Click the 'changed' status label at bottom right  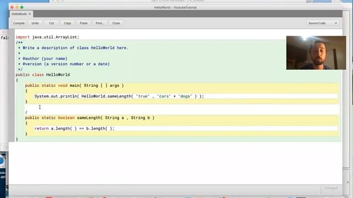pos(331,188)
